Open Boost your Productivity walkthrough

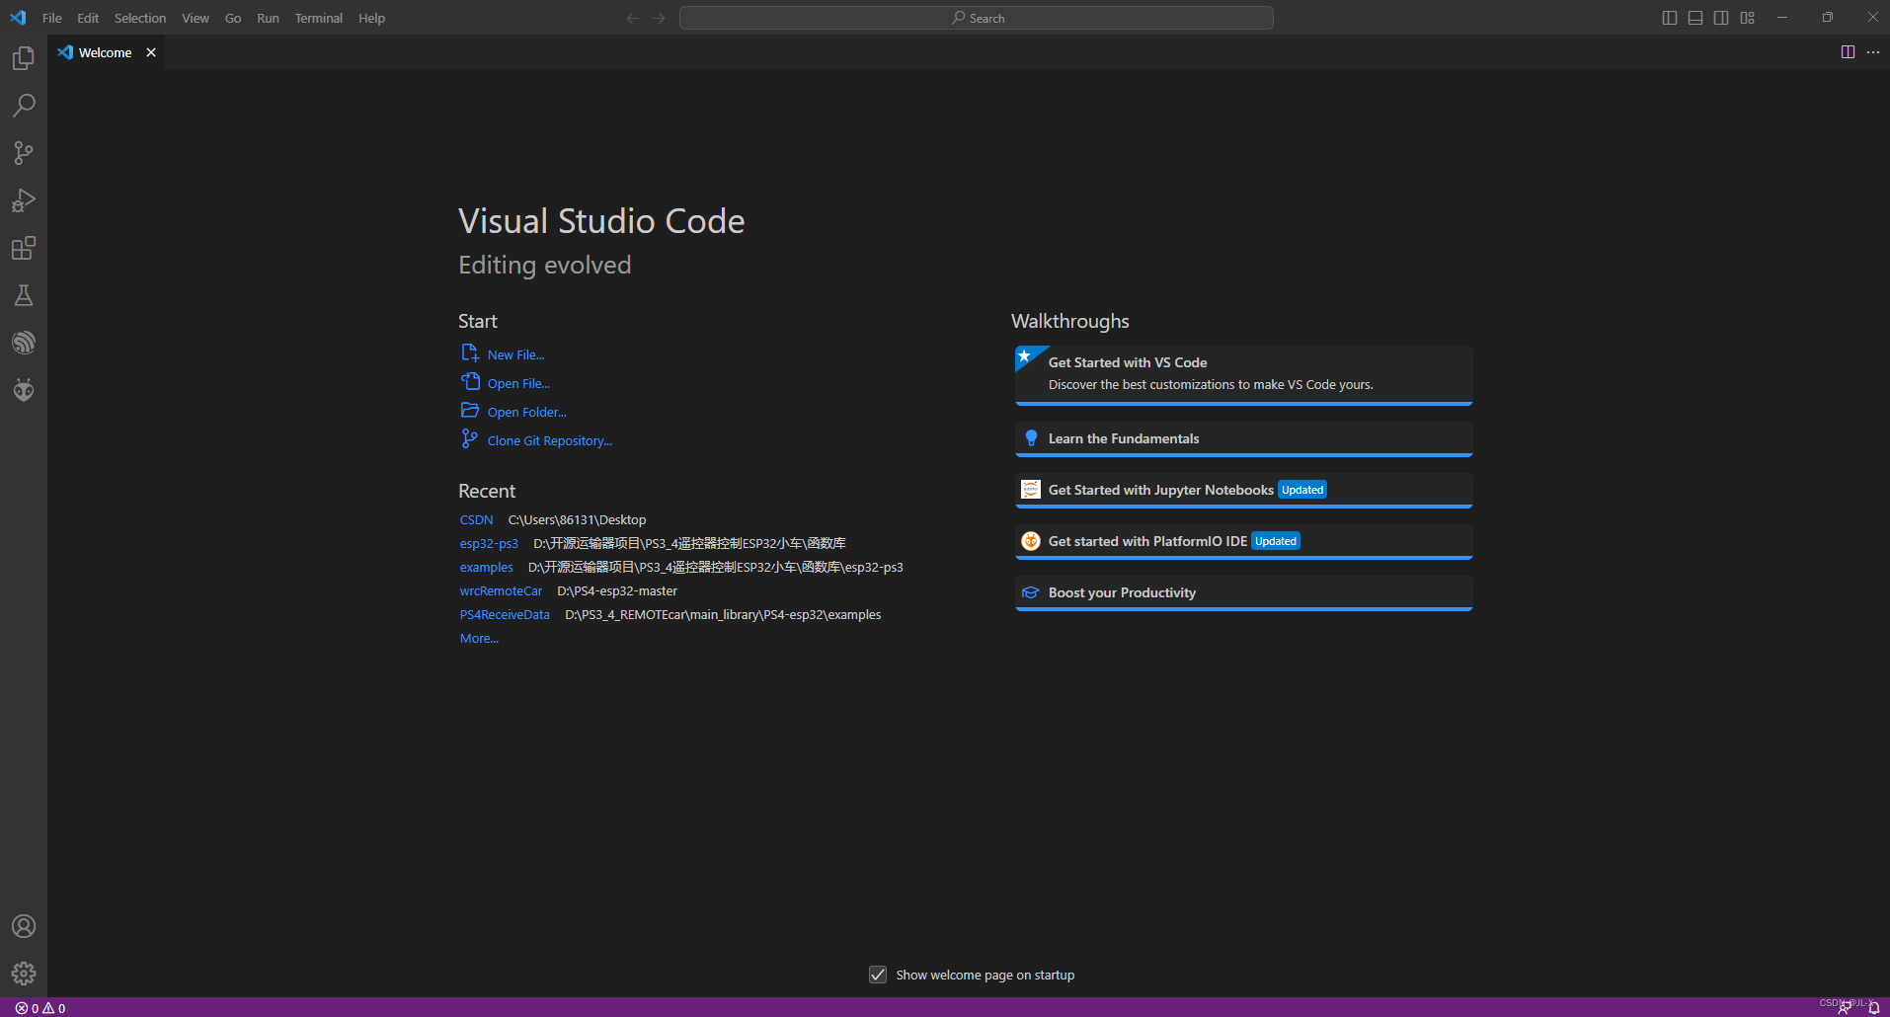pos(1243,593)
